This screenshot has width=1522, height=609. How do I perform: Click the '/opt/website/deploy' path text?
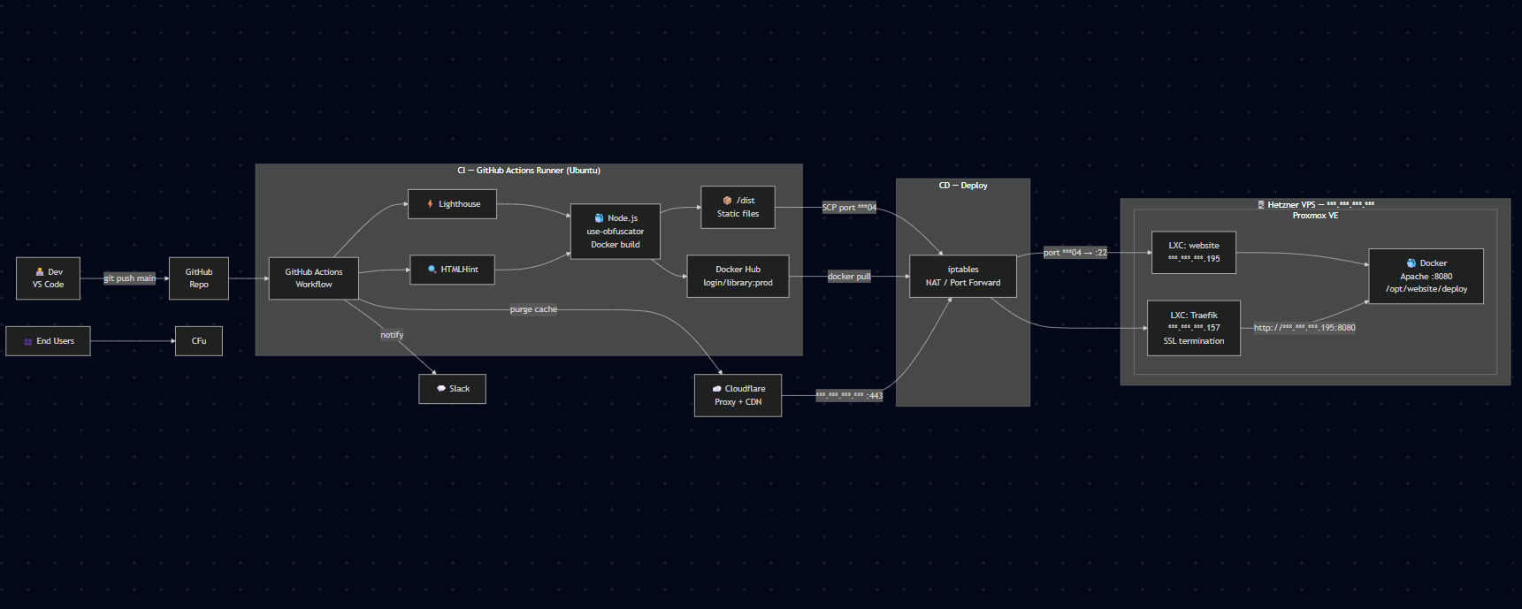(x=1426, y=289)
